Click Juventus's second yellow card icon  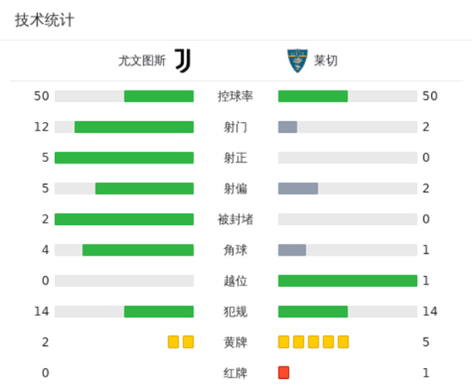click(x=188, y=342)
